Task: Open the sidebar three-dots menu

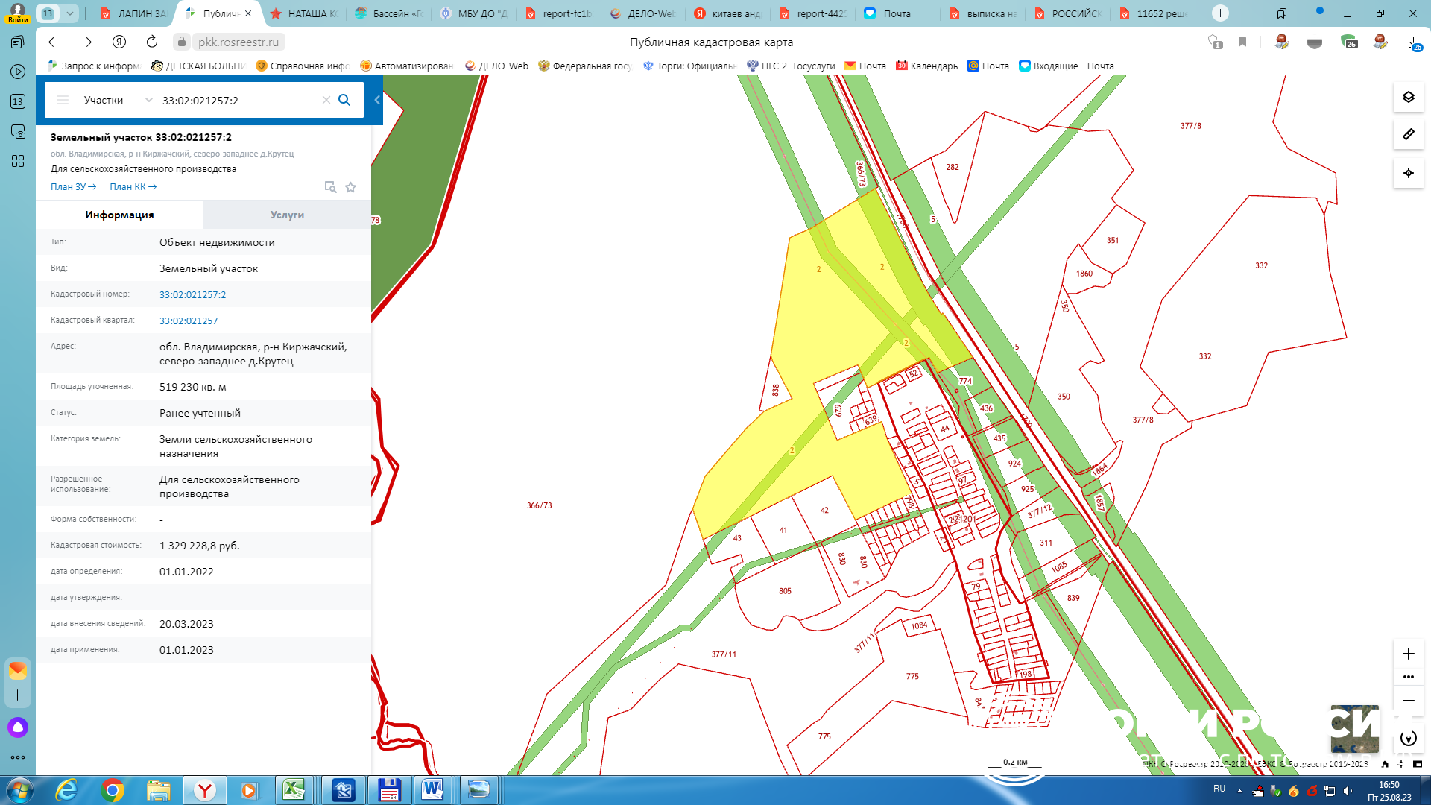Action: coord(18,757)
